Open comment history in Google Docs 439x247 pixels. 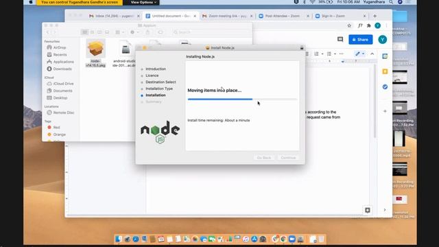coord(340,40)
